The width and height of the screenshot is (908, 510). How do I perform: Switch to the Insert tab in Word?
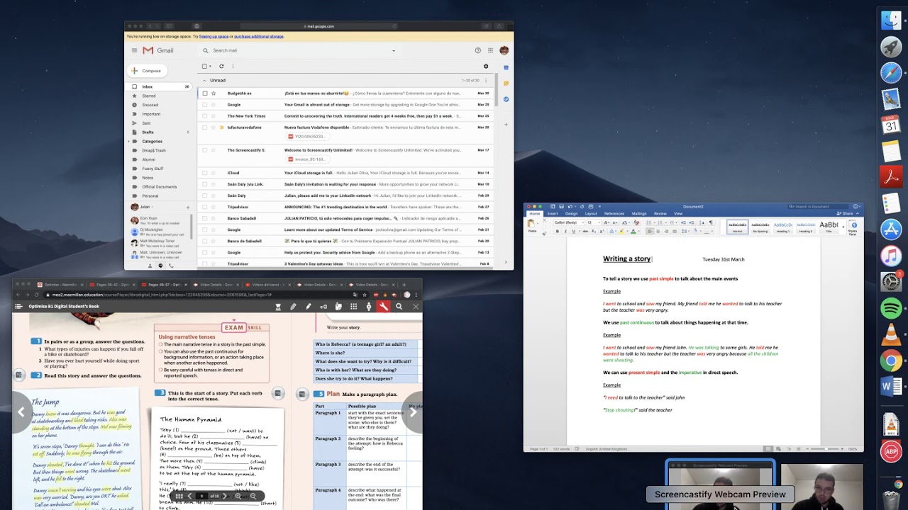tap(553, 213)
